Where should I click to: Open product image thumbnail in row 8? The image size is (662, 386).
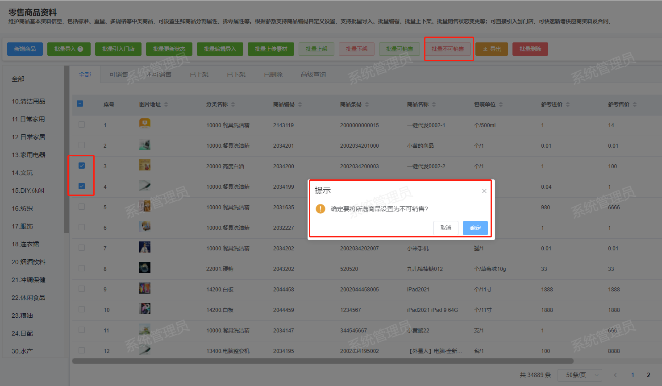click(145, 267)
